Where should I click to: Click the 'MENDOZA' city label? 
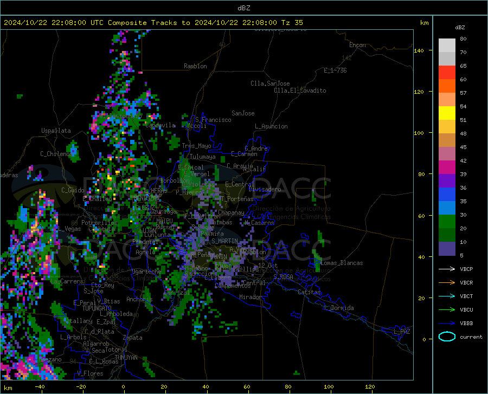click(x=146, y=198)
